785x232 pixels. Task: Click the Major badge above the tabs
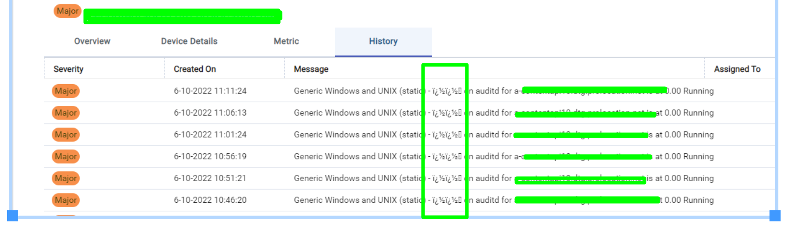click(67, 11)
